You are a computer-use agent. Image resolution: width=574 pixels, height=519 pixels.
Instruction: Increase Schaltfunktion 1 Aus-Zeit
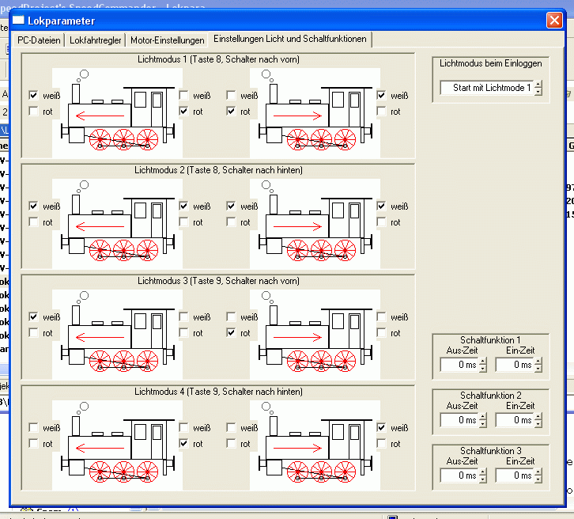pyautogui.click(x=483, y=361)
